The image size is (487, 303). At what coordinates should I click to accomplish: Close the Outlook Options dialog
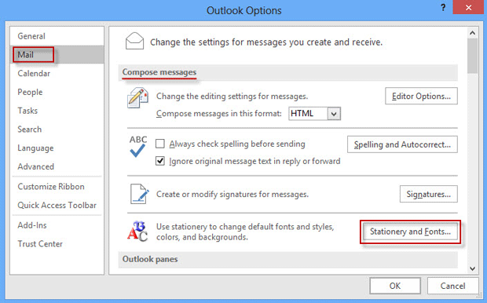tap(468, 7)
